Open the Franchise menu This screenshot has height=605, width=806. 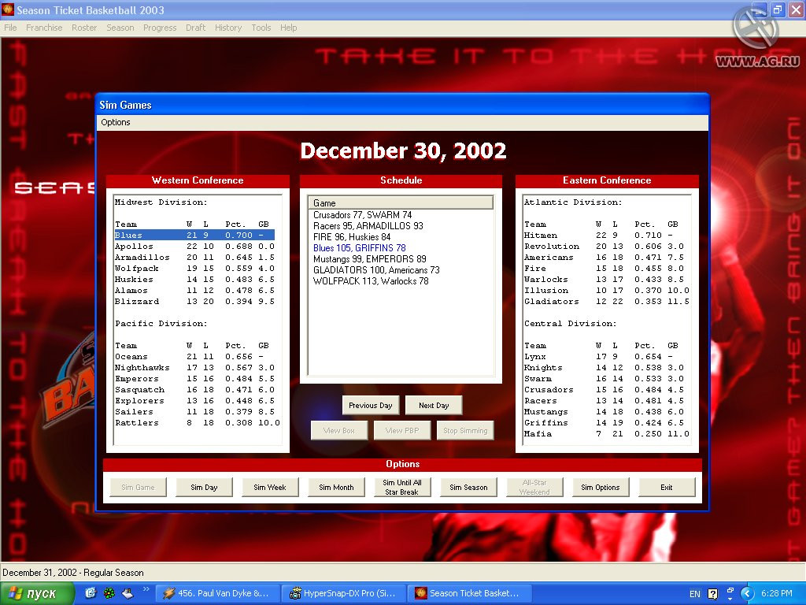[x=44, y=28]
